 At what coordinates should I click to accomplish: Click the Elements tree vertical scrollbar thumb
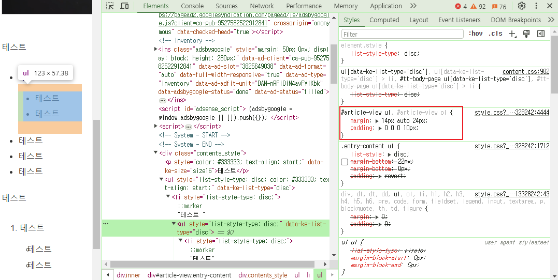tap(334, 64)
